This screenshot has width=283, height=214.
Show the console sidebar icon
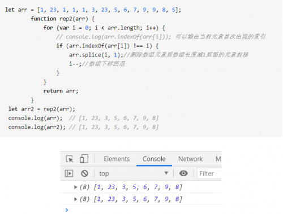pyautogui.click(x=69, y=173)
